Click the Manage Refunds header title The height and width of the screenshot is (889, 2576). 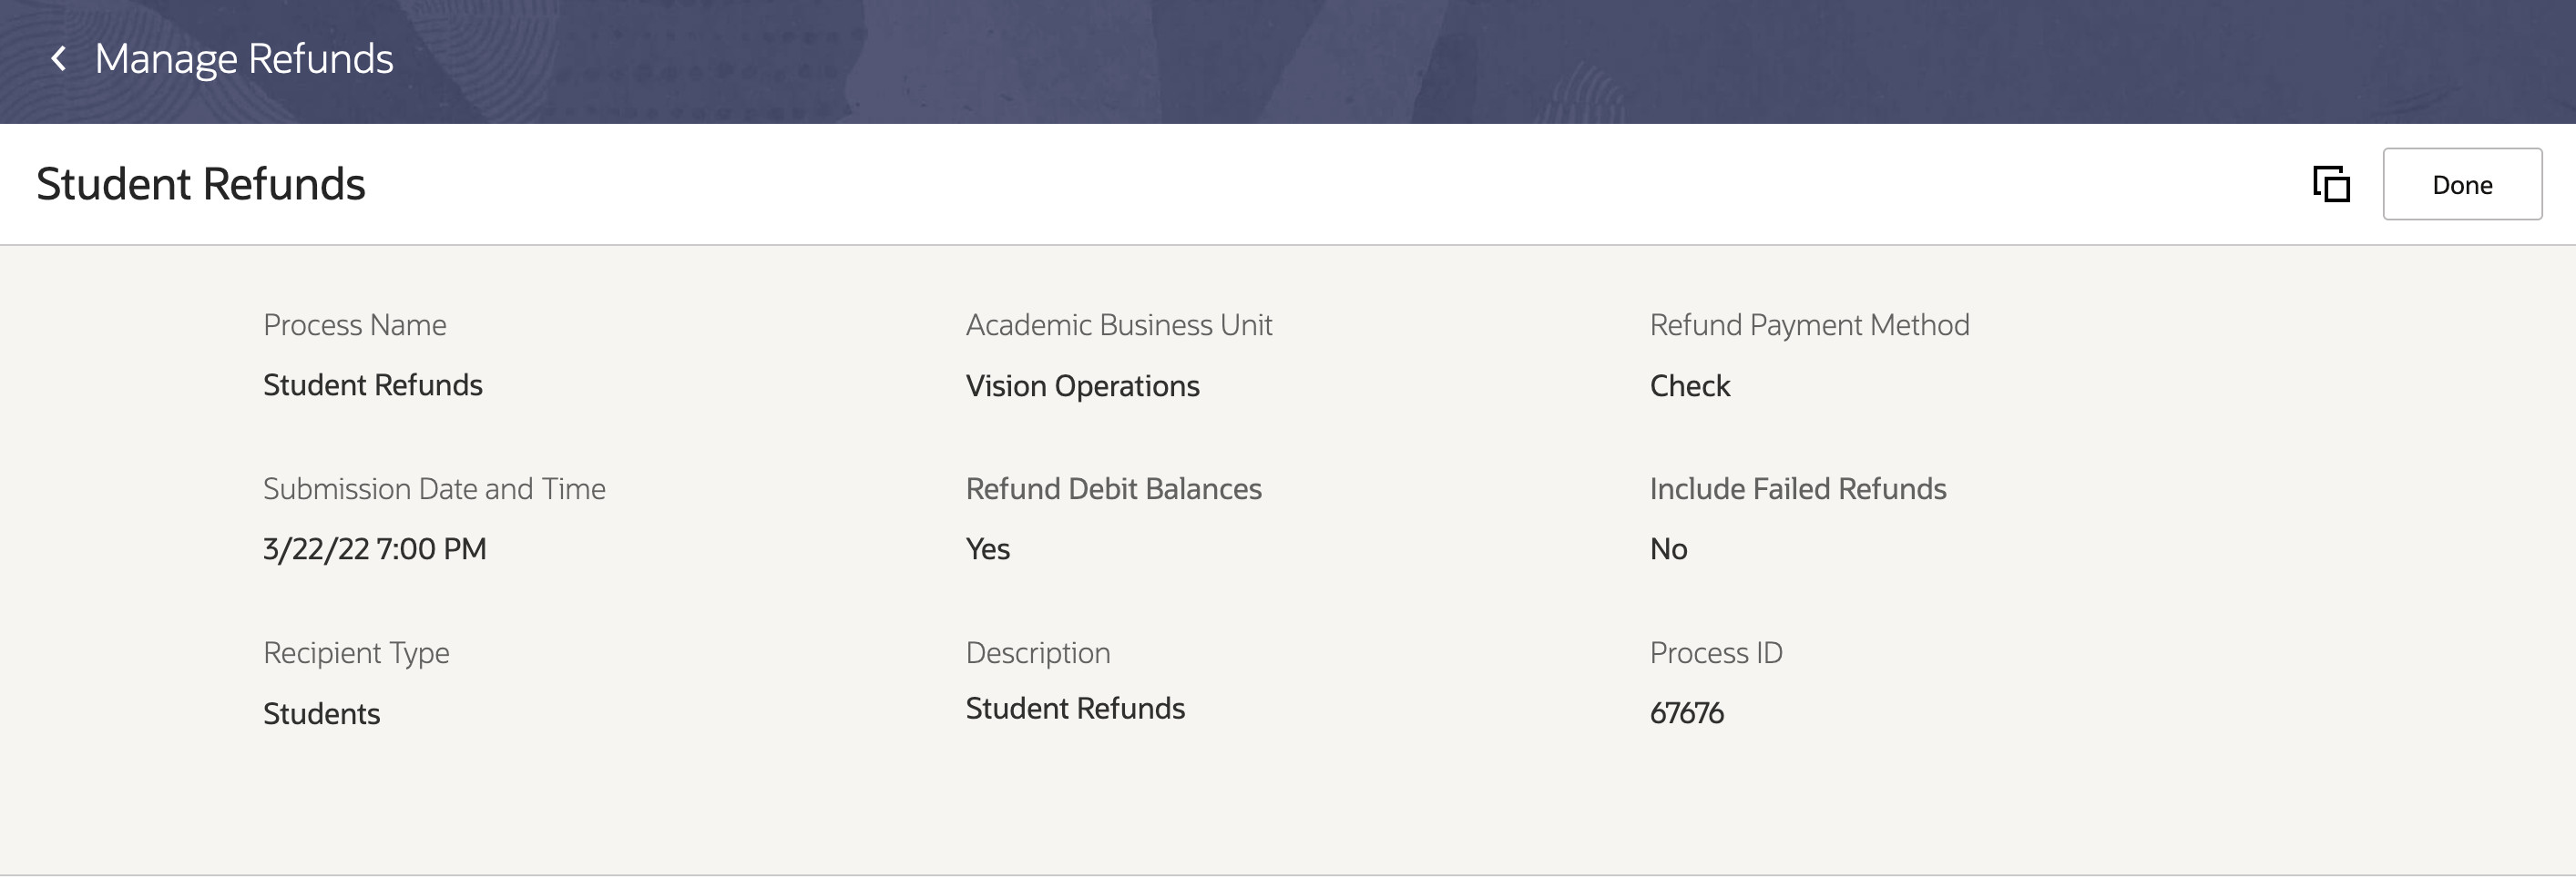(x=244, y=59)
